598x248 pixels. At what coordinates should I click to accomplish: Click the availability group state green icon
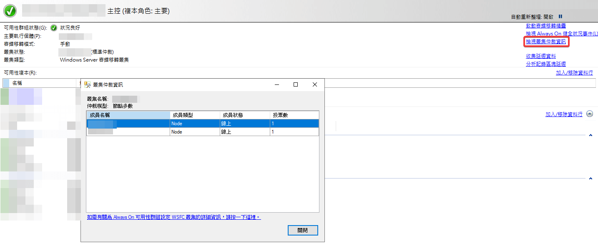[54, 28]
